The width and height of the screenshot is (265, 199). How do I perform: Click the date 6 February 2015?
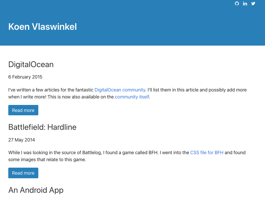[x=25, y=77]
